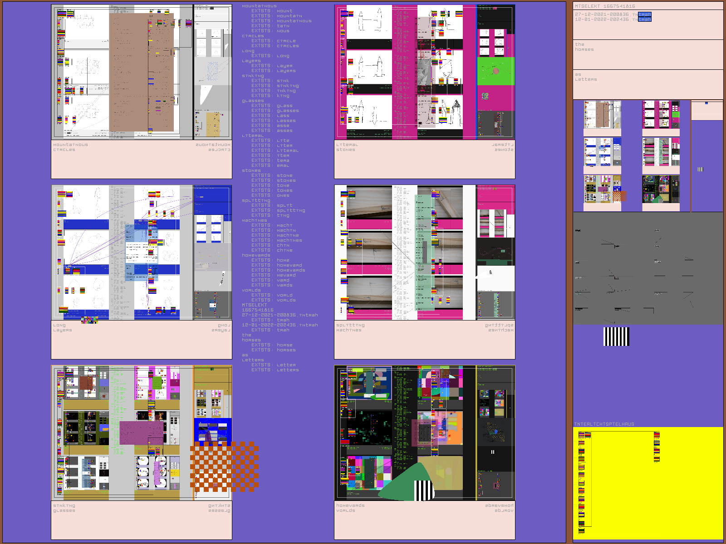Click the 'the horses' text box
The height and width of the screenshot is (544, 726).
pos(648,54)
